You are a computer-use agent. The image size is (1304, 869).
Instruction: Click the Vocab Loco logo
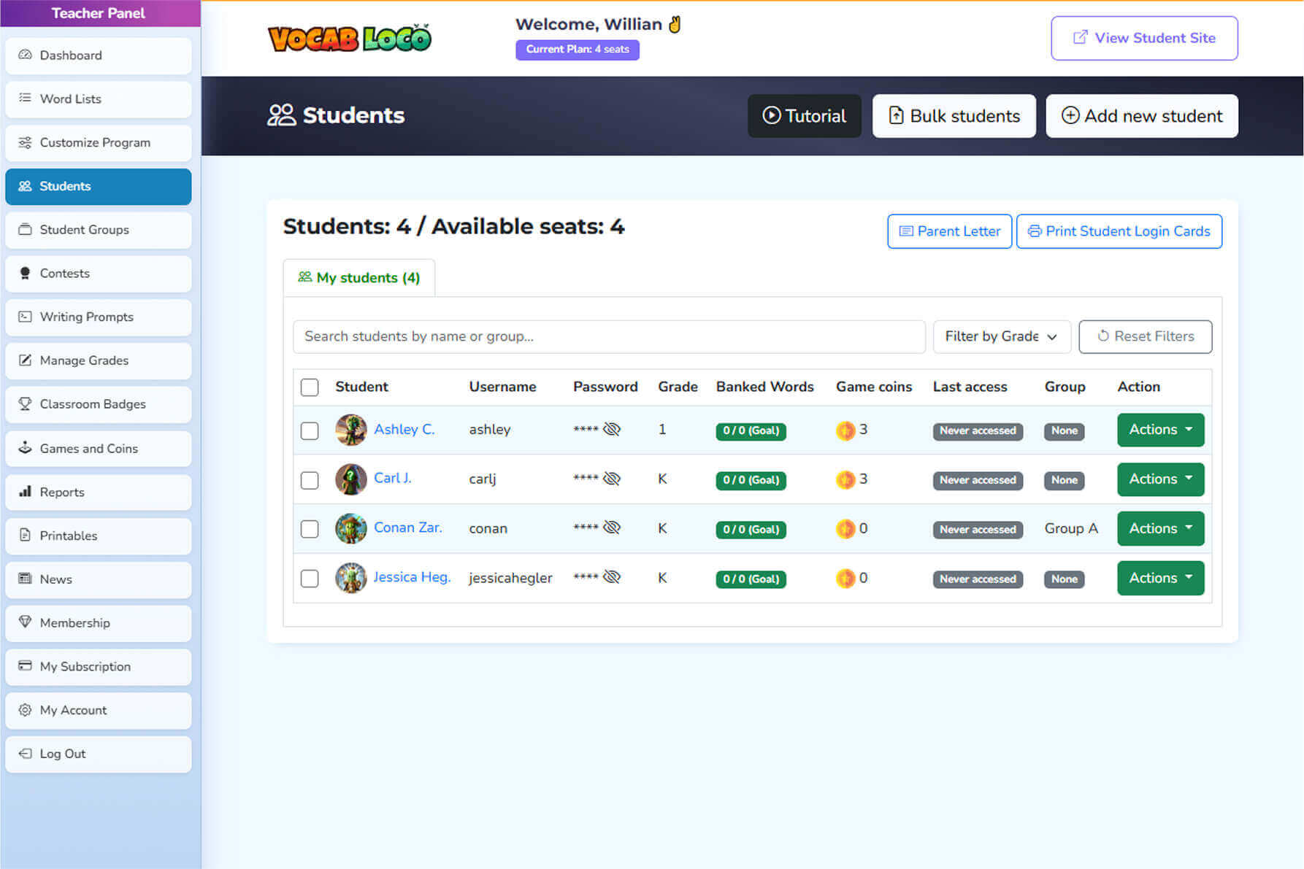[350, 39]
